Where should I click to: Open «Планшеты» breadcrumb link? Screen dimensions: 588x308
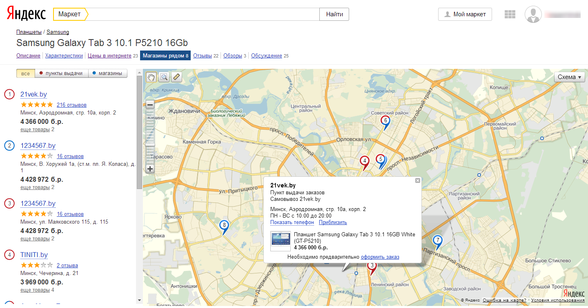(x=29, y=32)
